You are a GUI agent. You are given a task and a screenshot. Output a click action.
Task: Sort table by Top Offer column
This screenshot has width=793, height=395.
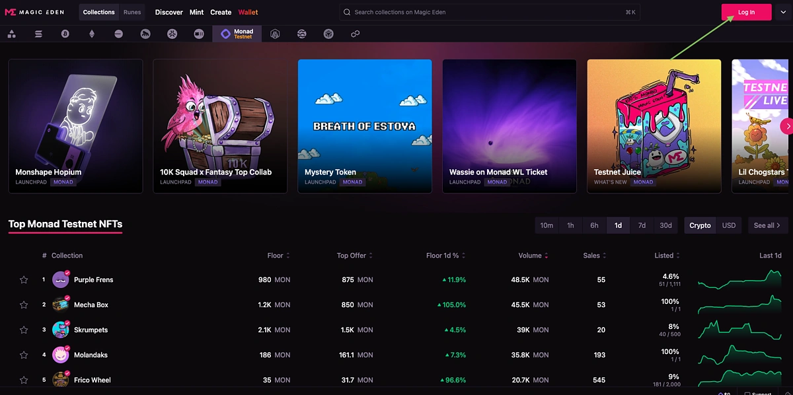[355, 256]
